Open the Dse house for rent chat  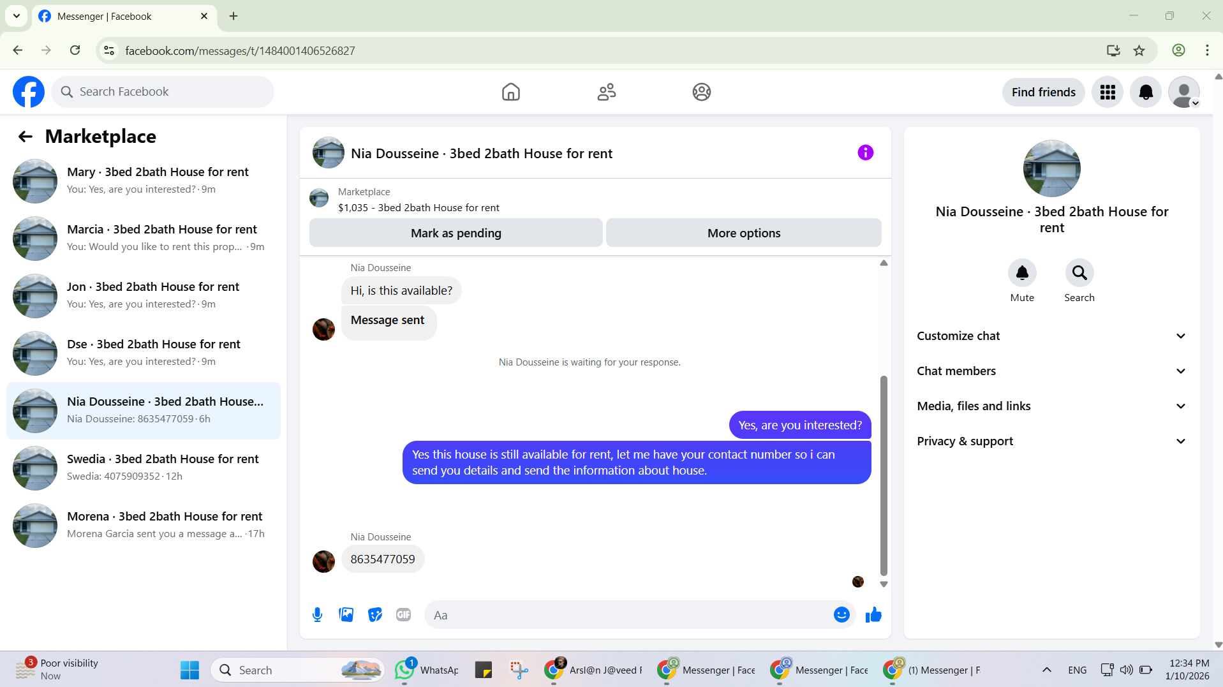(x=144, y=353)
